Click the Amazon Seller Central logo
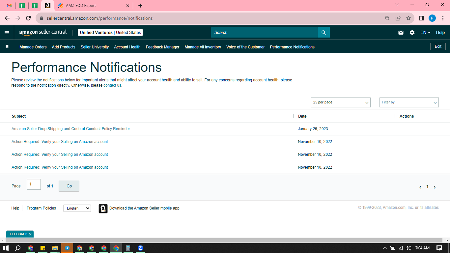 tap(43, 32)
